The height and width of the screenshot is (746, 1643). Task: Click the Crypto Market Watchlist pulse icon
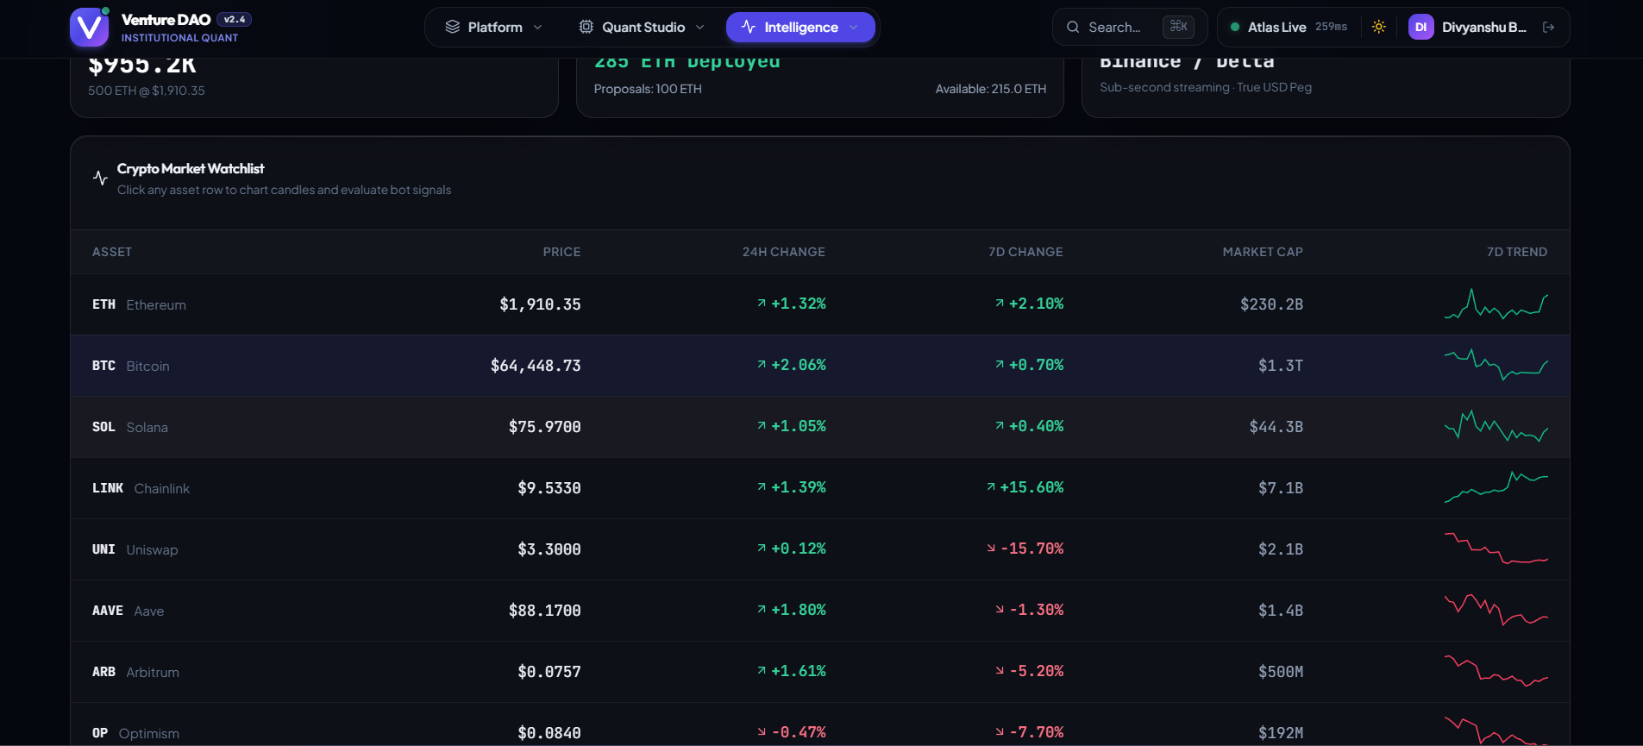click(100, 179)
